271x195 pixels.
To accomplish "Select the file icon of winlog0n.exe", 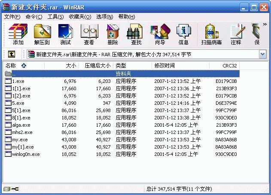I will click(8, 154).
